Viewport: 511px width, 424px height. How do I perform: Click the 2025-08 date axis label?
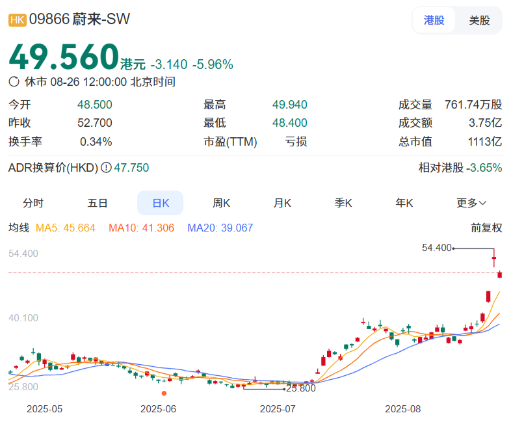tap(403, 409)
